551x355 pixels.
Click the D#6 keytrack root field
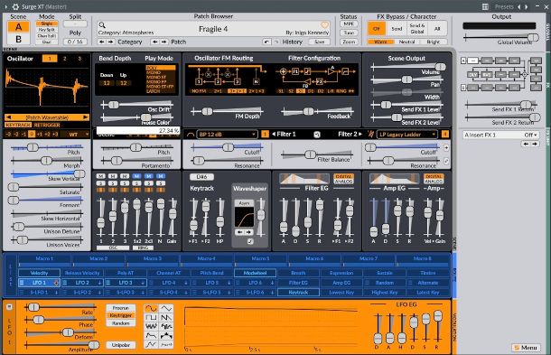(x=202, y=177)
